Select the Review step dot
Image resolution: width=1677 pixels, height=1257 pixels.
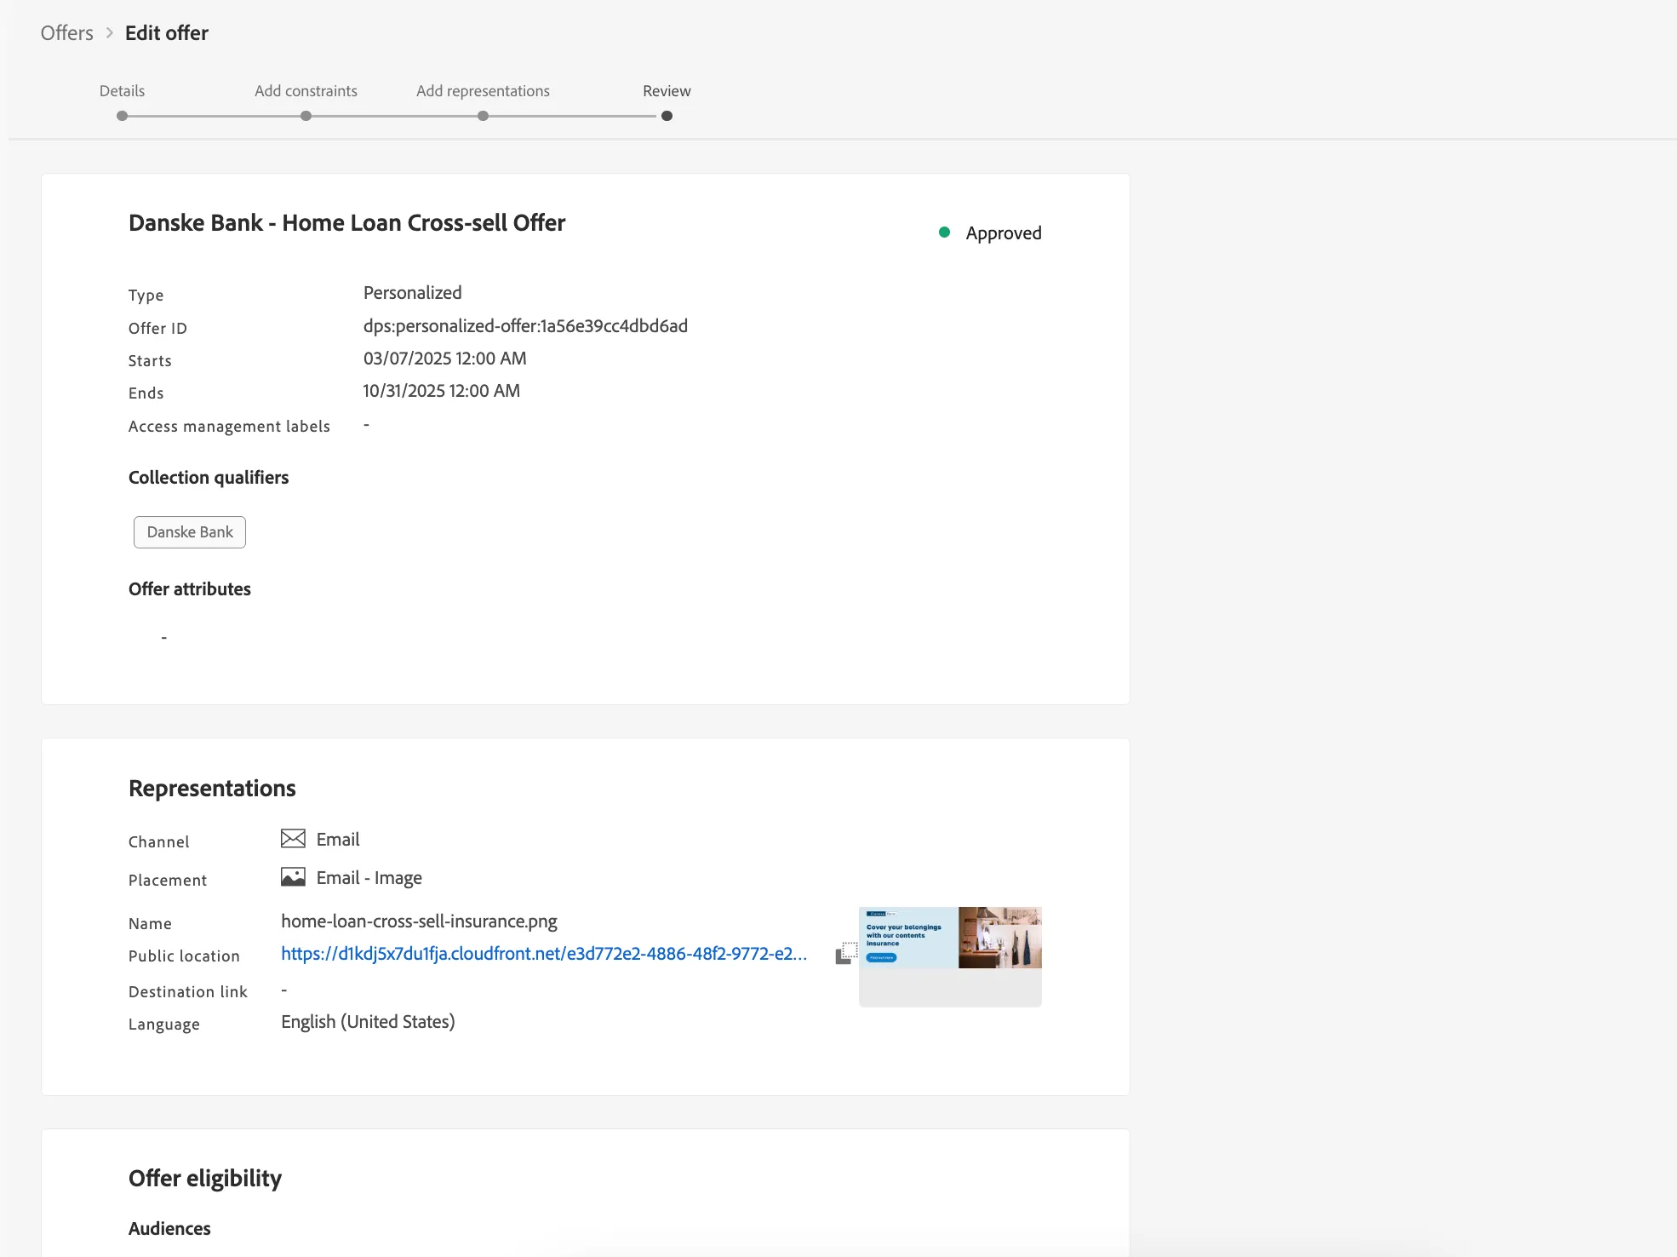tap(667, 116)
